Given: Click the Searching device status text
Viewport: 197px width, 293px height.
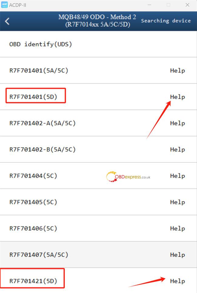Looking at the screenshot, I should click(x=166, y=21).
